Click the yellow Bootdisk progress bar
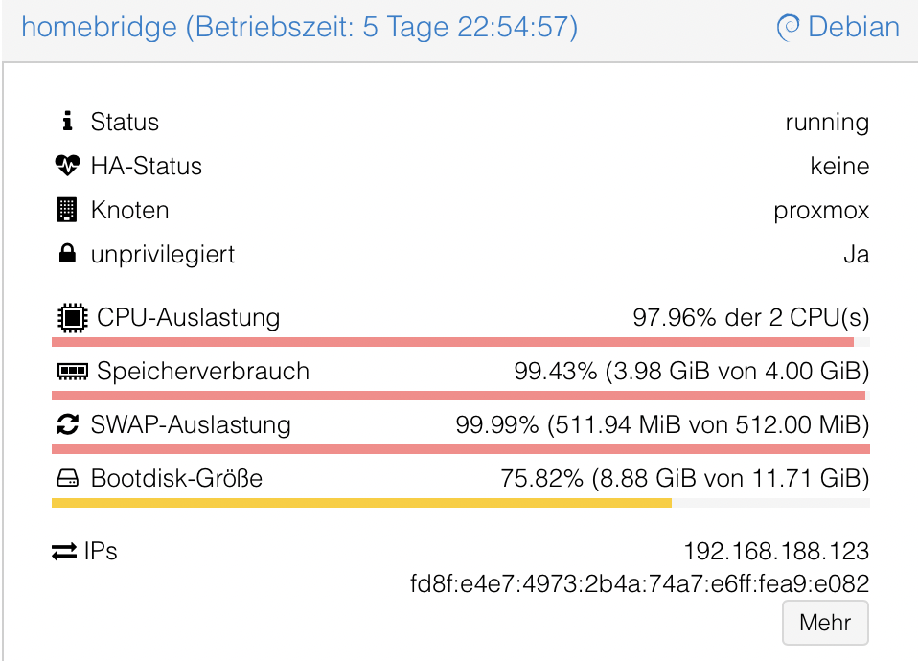918x661 pixels. pyautogui.click(x=362, y=502)
